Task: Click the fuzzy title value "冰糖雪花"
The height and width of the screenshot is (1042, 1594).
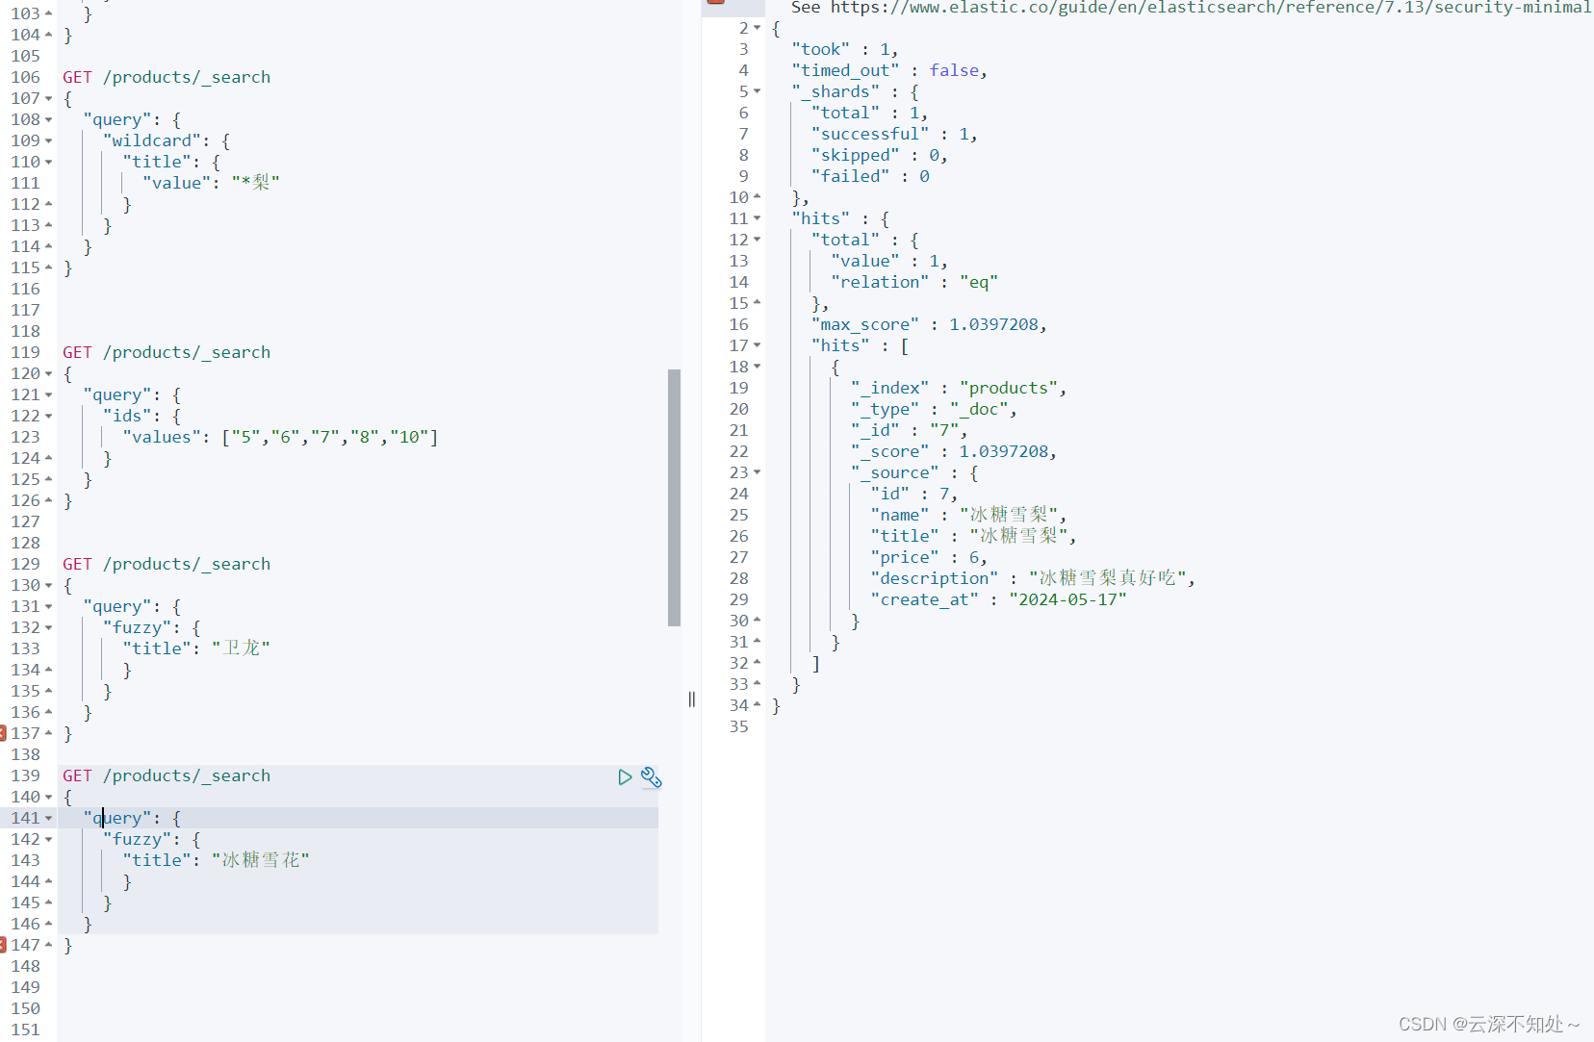Action: coord(261,860)
